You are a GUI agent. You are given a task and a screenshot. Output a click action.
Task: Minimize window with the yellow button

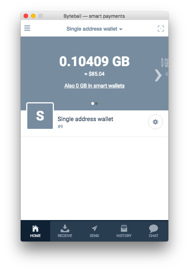33,16
